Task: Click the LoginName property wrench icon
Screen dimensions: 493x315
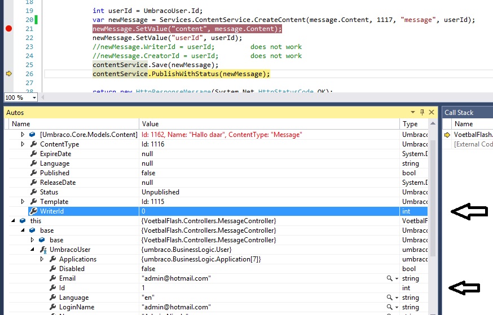Action: coord(53,307)
